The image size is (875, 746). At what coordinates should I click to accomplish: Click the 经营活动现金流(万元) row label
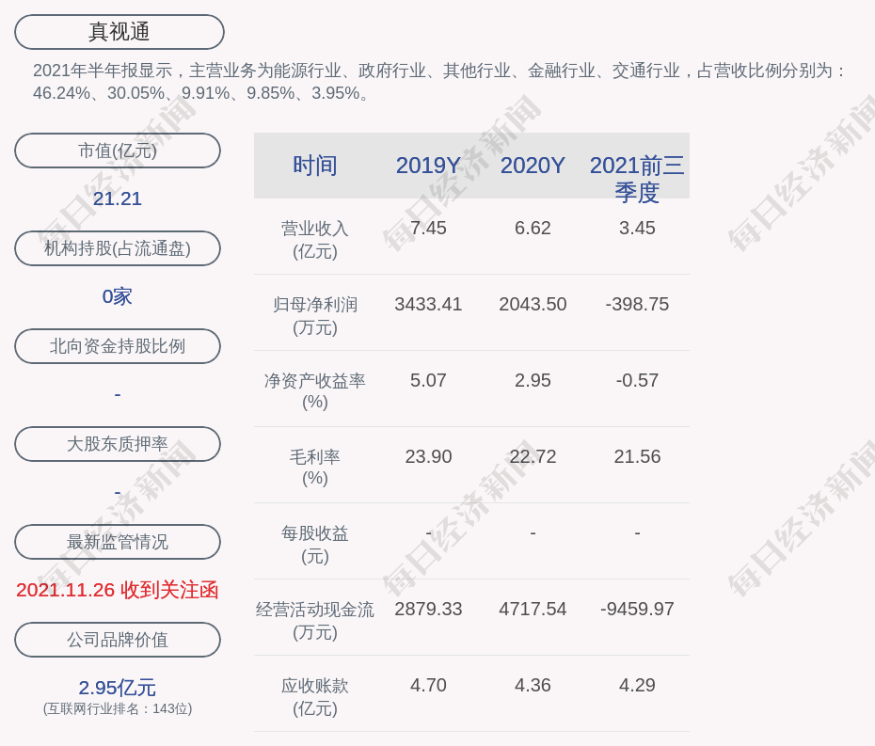click(315, 621)
